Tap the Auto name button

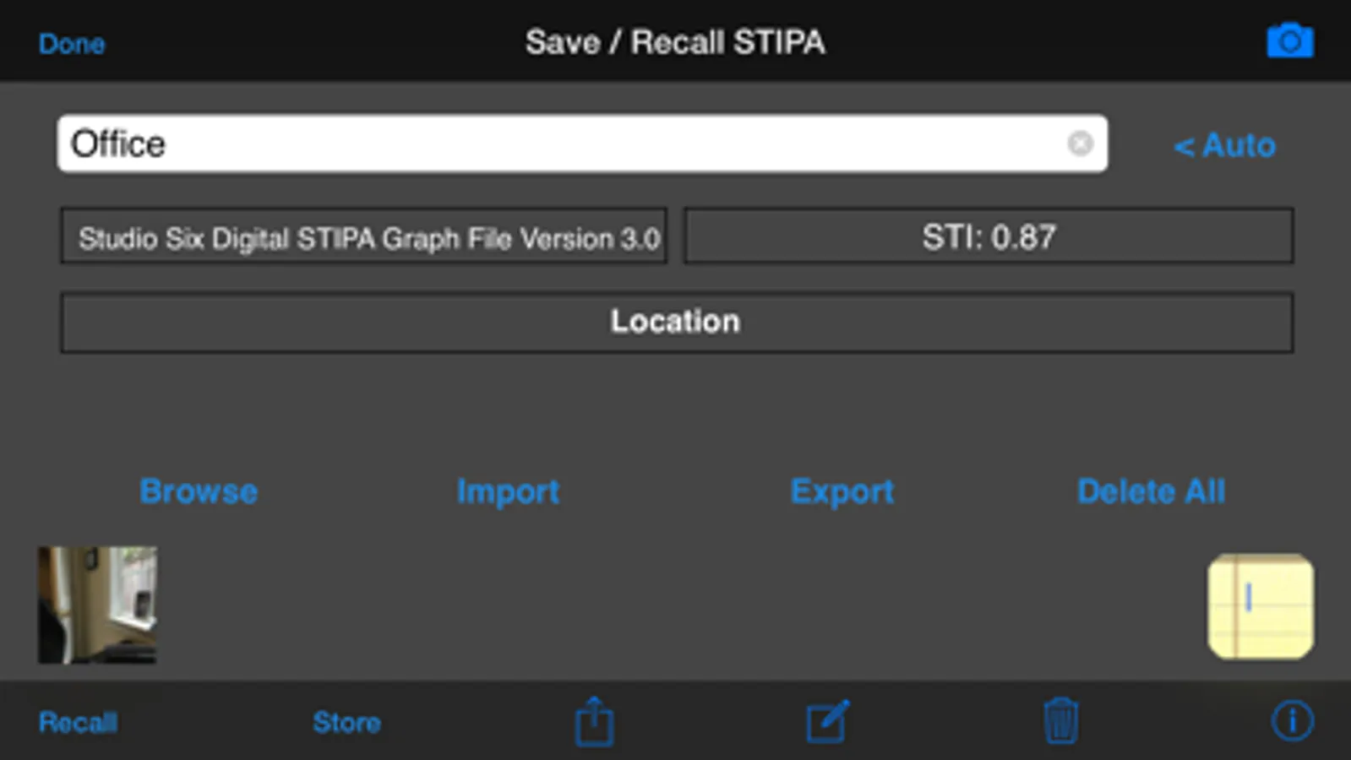pos(1225,145)
